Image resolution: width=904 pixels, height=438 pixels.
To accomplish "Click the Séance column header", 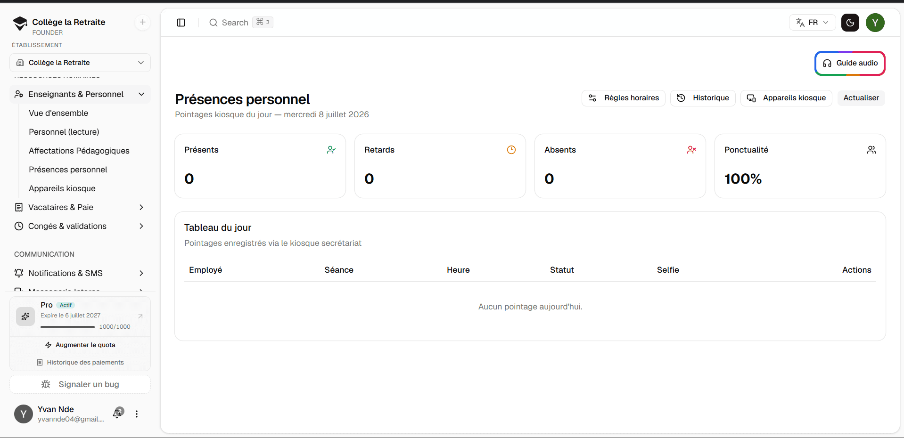I will [339, 270].
